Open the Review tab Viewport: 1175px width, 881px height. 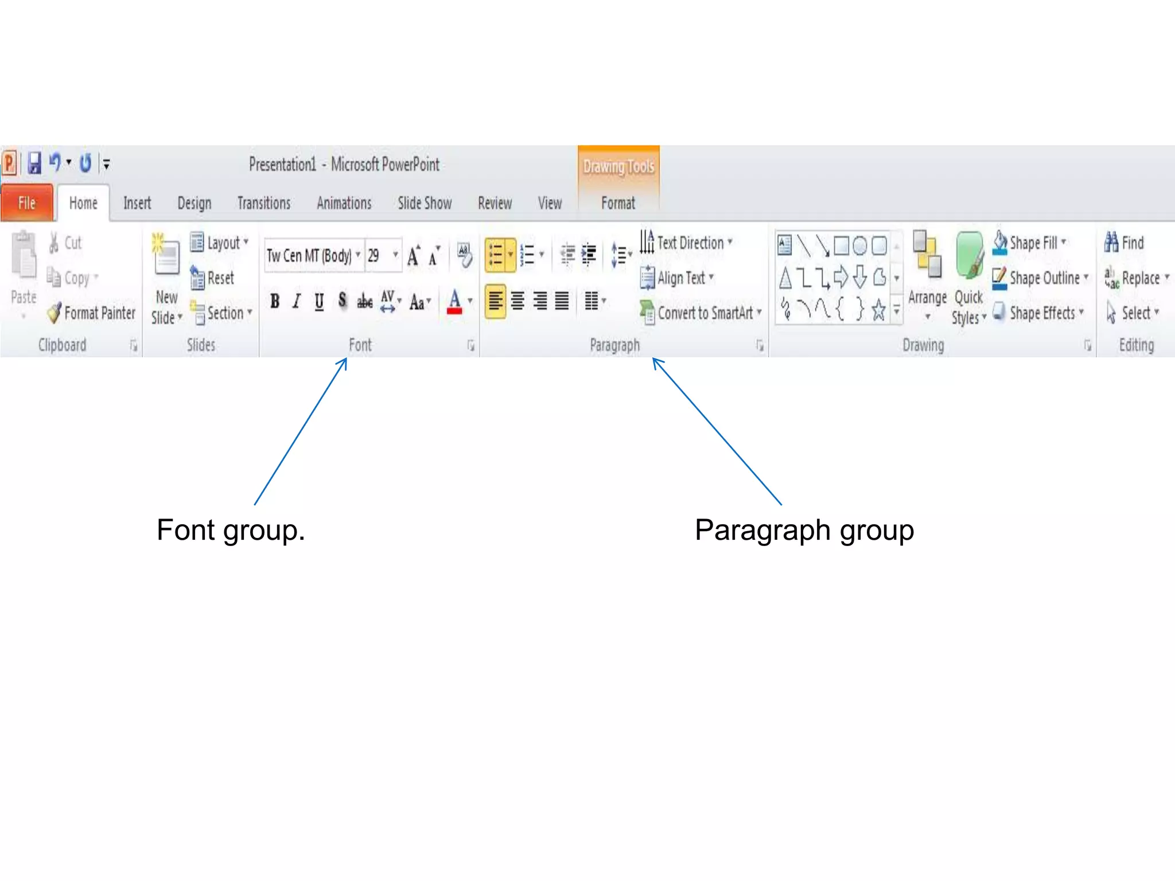point(495,203)
